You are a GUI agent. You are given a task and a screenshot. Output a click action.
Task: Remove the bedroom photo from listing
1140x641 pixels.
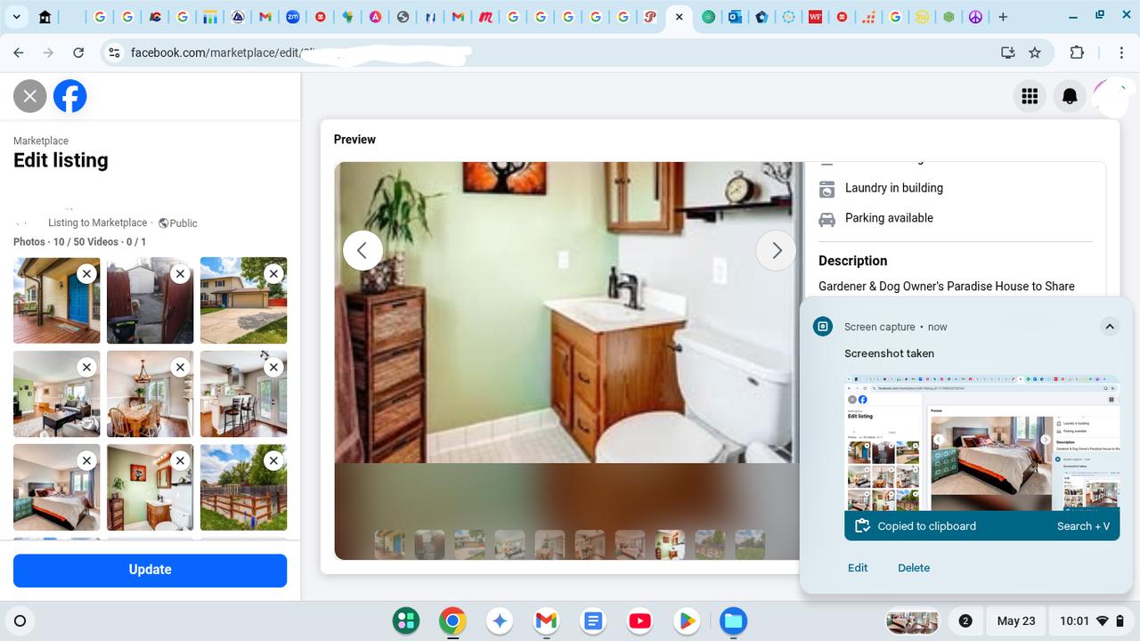pyautogui.click(x=86, y=460)
